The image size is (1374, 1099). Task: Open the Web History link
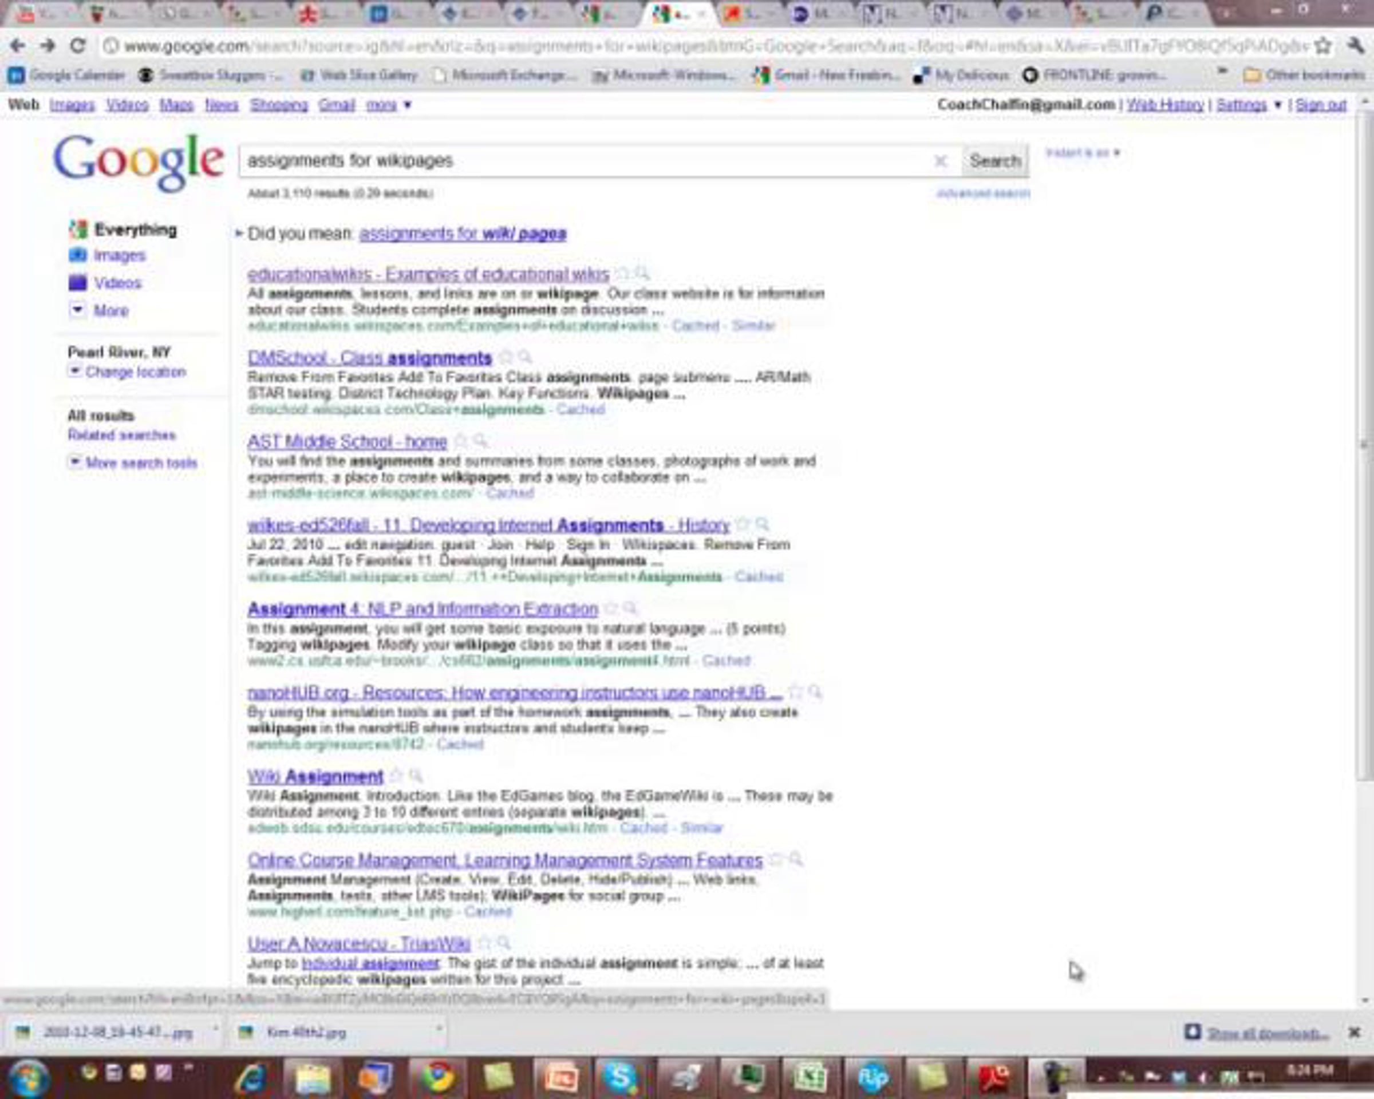(1165, 105)
